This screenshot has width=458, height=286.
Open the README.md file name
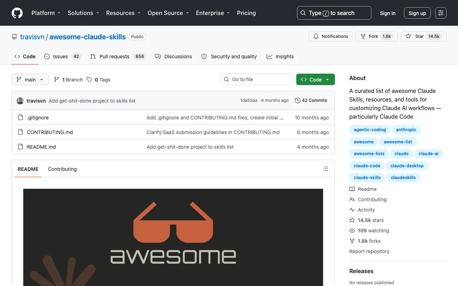[x=41, y=147]
